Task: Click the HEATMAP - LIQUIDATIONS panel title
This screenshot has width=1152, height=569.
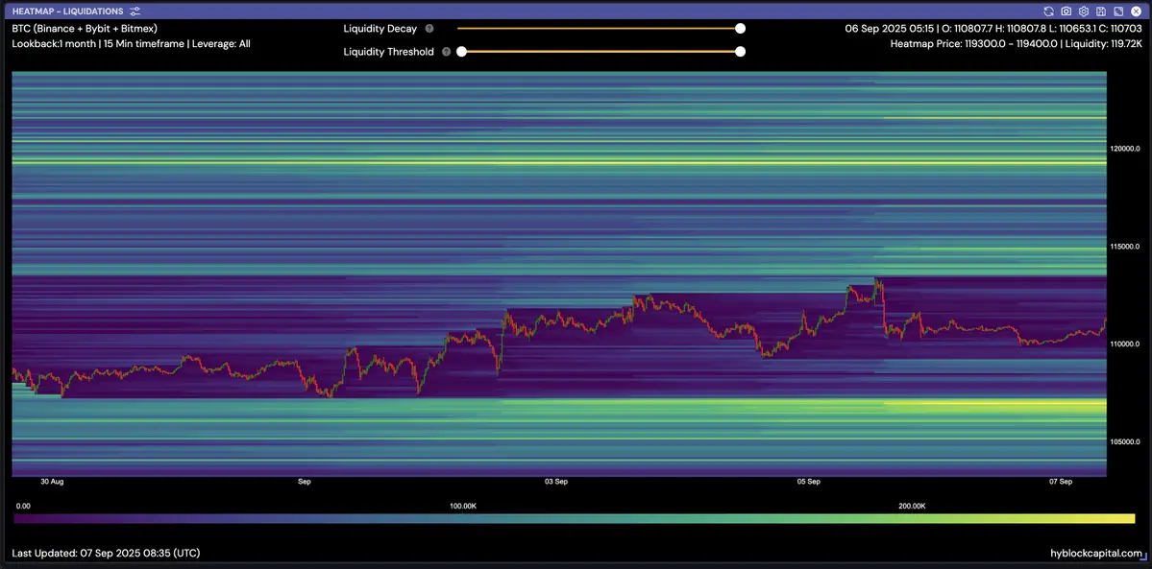Action: click(67, 11)
